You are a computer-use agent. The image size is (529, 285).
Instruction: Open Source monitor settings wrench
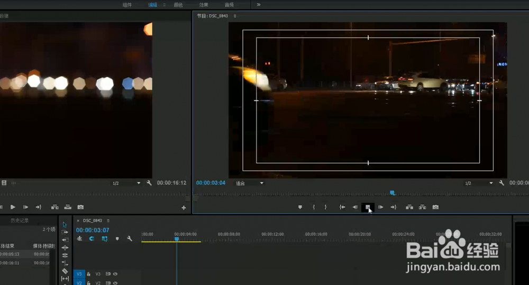point(149,183)
